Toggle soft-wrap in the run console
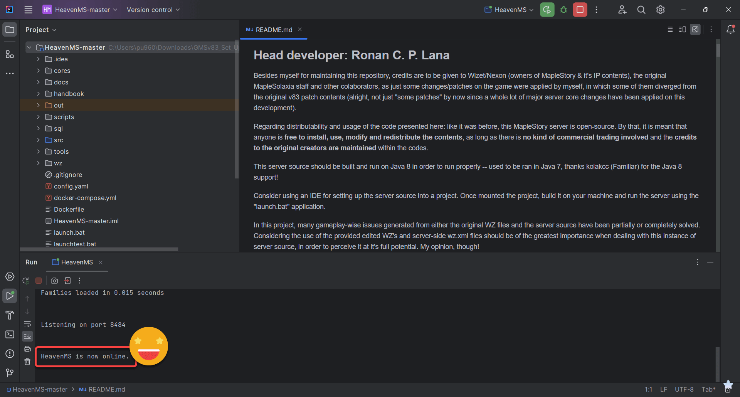Image resolution: width=740 pixels, height=397 pixels. [27, 324]
